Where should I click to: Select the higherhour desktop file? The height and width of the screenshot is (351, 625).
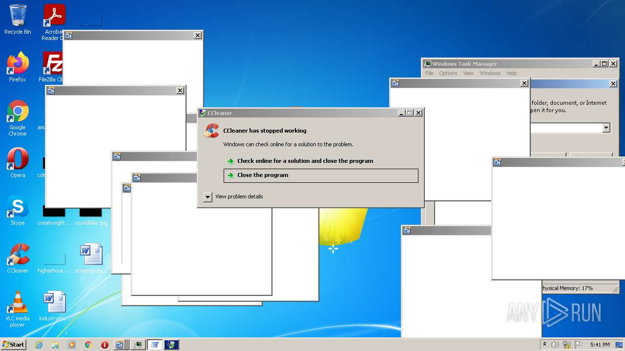(54, 261)
